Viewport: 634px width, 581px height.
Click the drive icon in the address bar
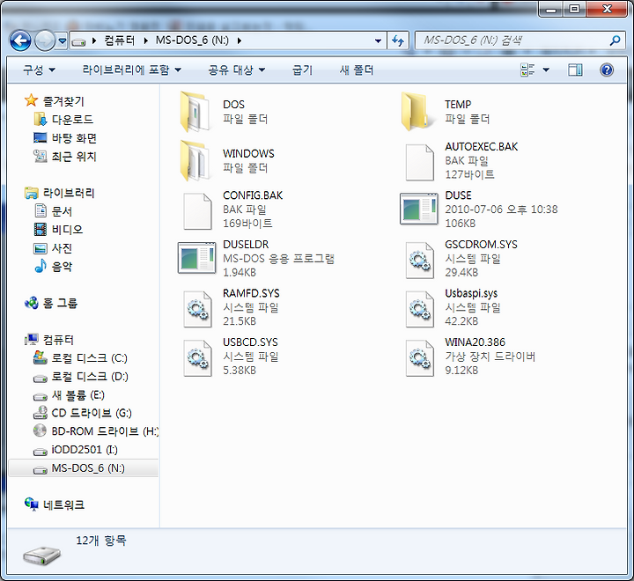tap(78, 41)
